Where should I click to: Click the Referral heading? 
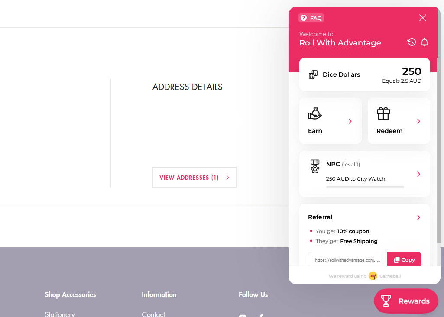[320, 217]
